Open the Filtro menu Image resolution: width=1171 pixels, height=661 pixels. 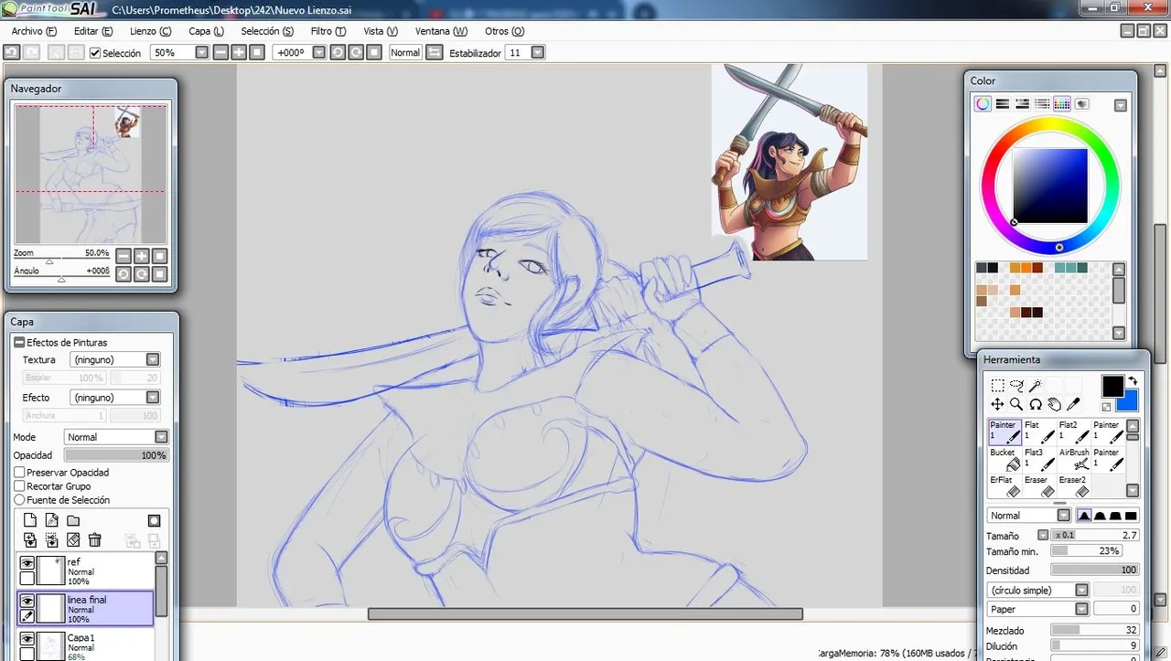328,31
